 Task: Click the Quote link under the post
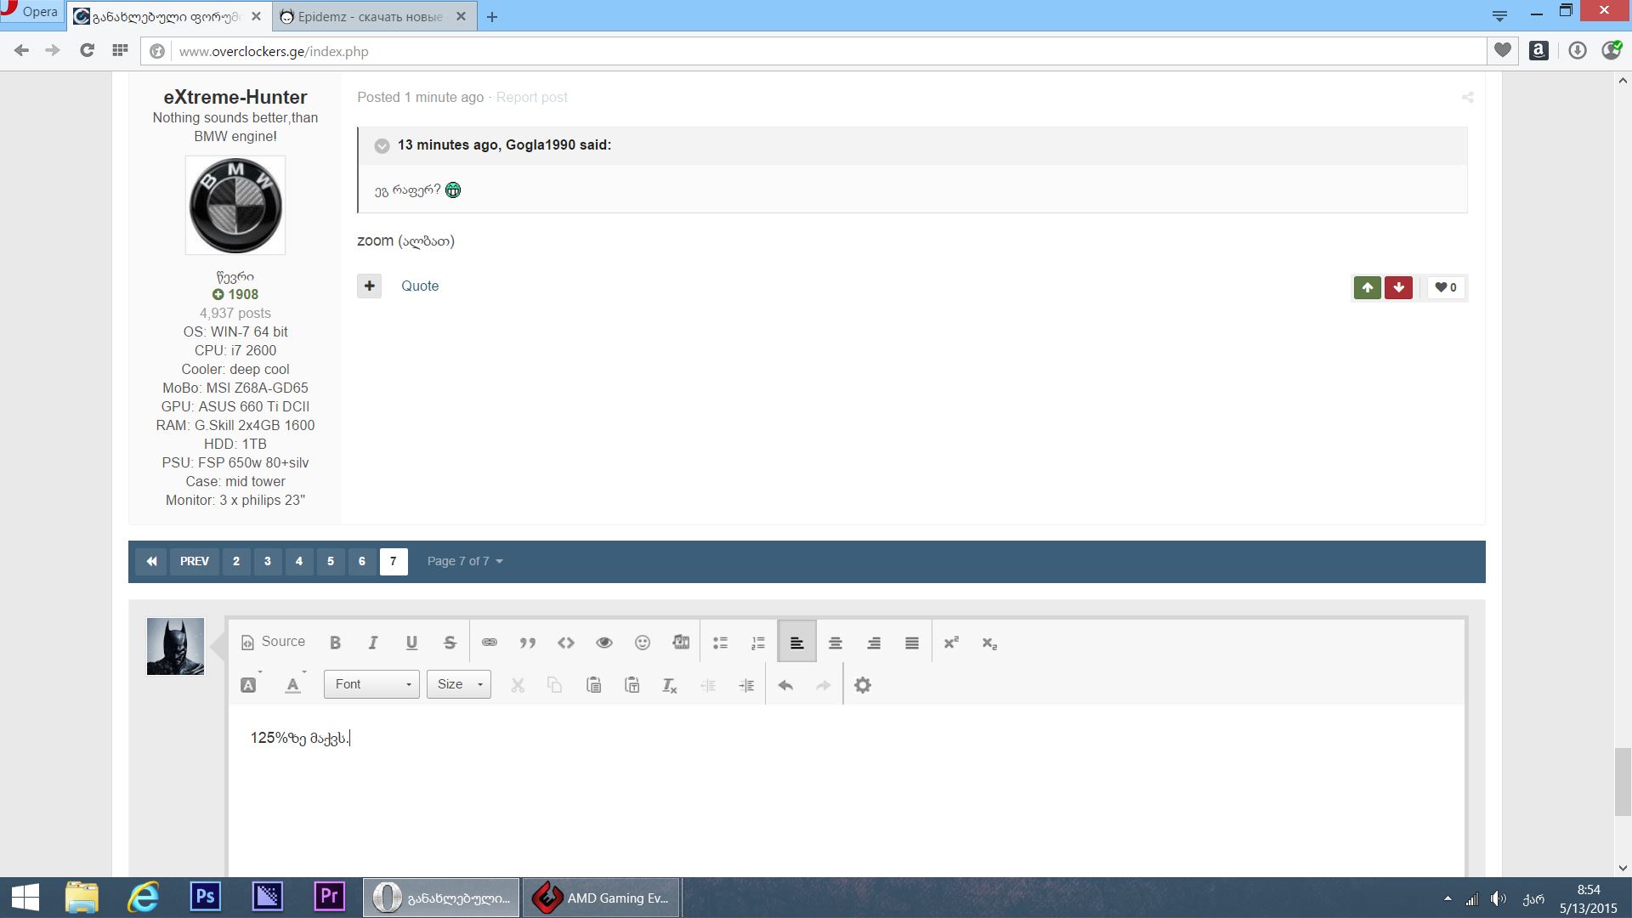pos(420,286)
